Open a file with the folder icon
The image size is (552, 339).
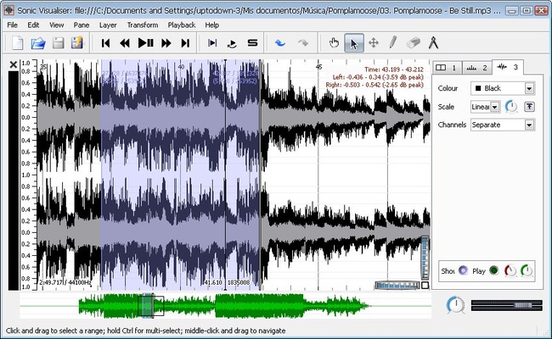point(38,43)
